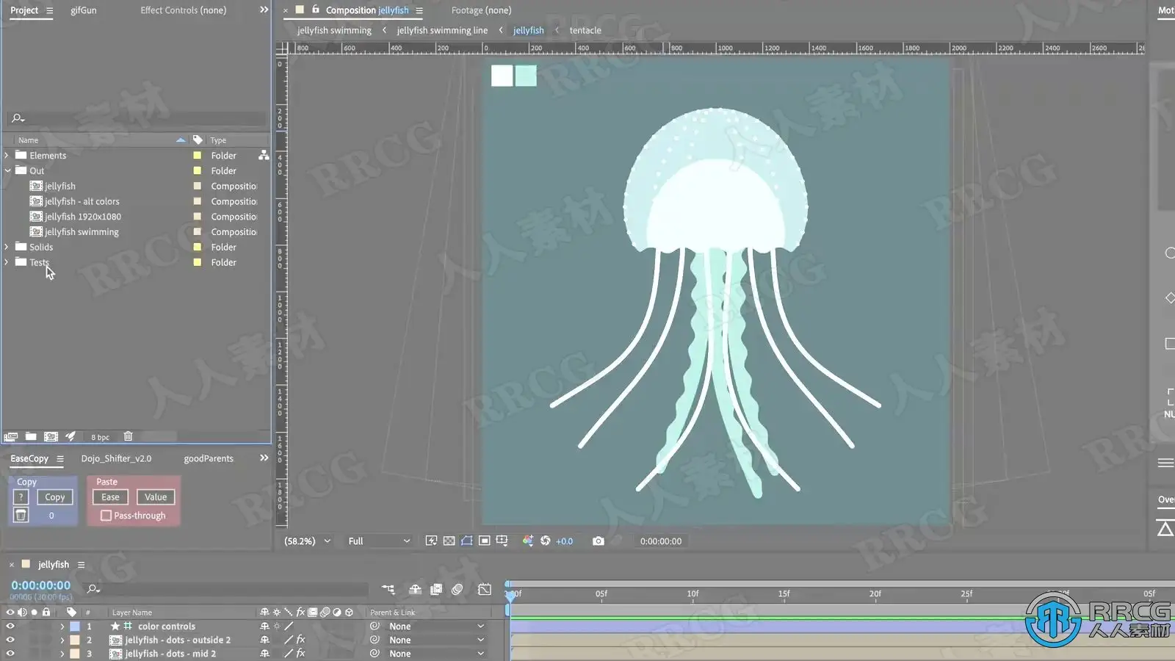Expand the Elements folder
The image size is (1175, 661).
tap(7, 156)
